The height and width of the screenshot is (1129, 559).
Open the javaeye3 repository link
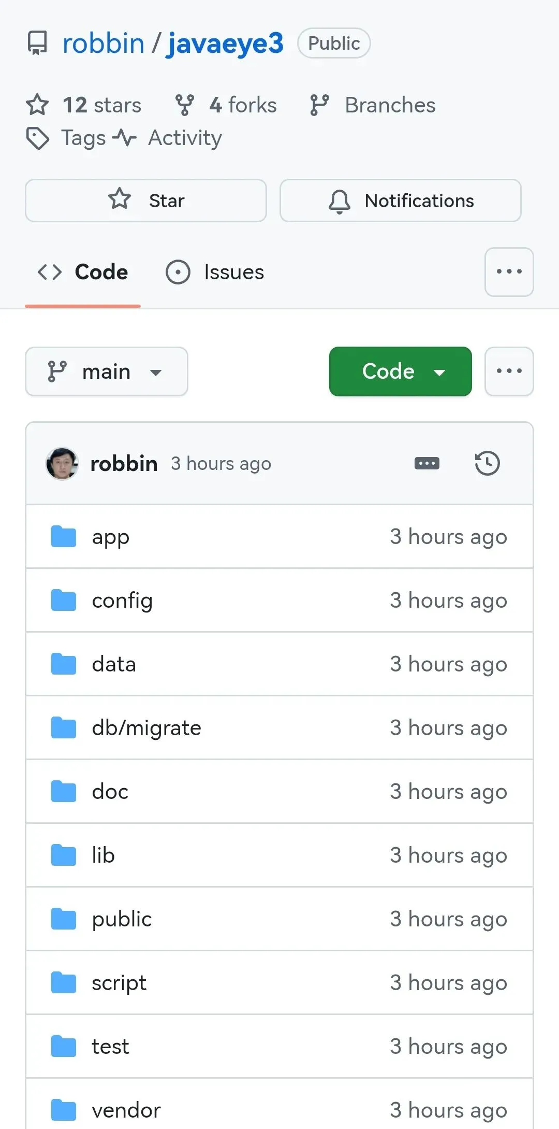(225, 43)
